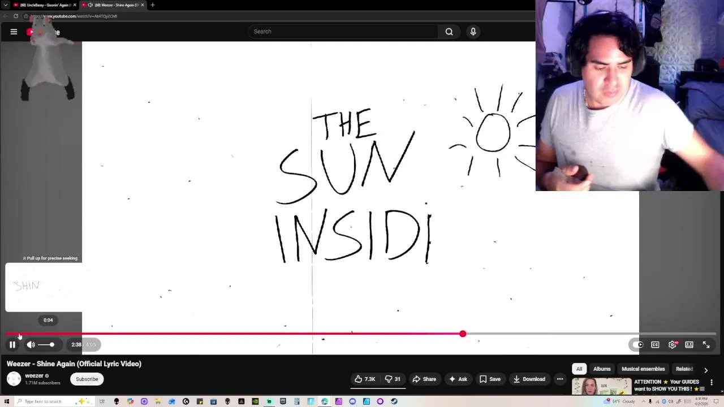The image size is (724, 407).
Task: Open the system volume tray icon
Action: pyautogui.click(x=671, y=401)
